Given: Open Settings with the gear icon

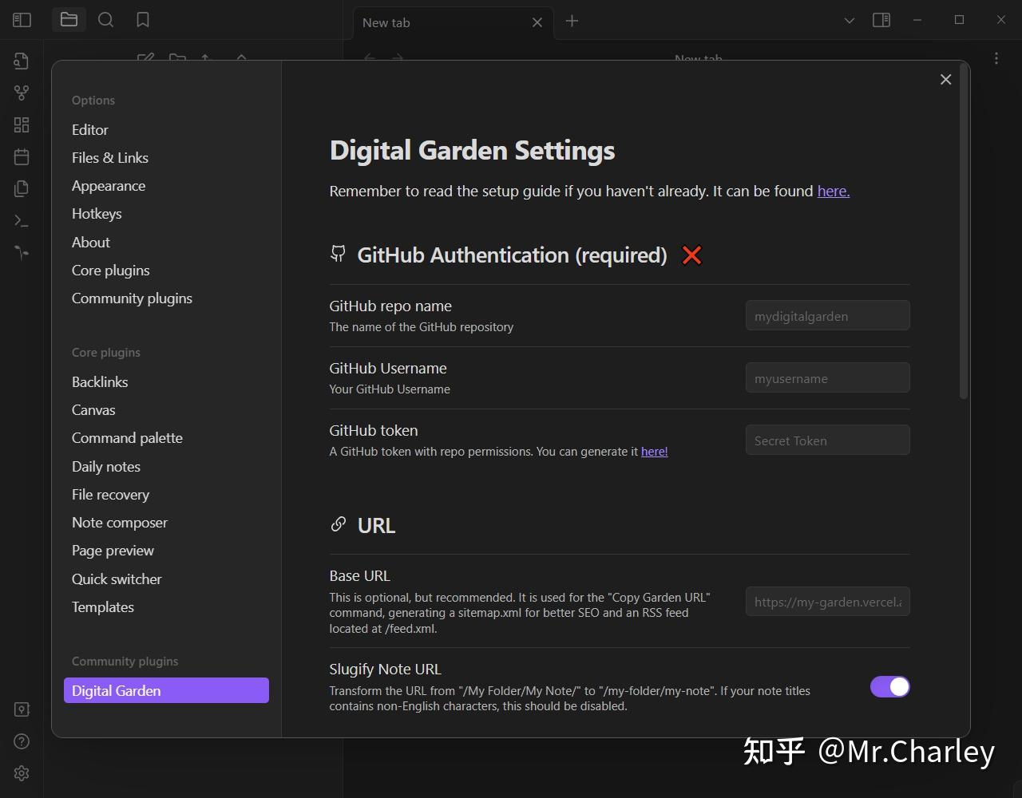Looking at the screenshot, I should click(22, 773).
